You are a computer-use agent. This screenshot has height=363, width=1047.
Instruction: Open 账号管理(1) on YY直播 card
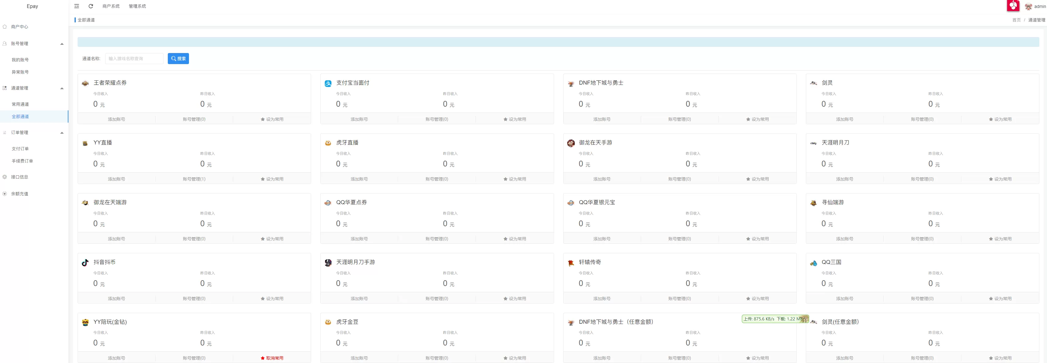194,179
